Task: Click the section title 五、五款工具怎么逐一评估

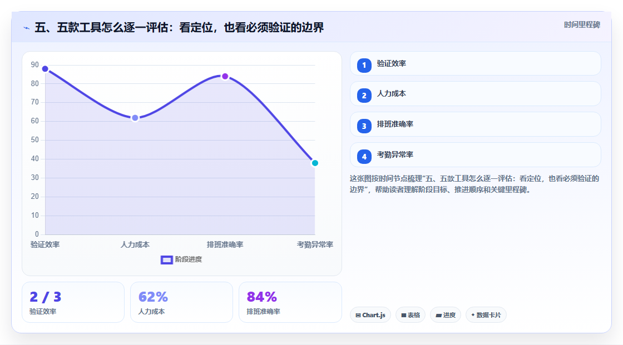Action: pos(179,27)
